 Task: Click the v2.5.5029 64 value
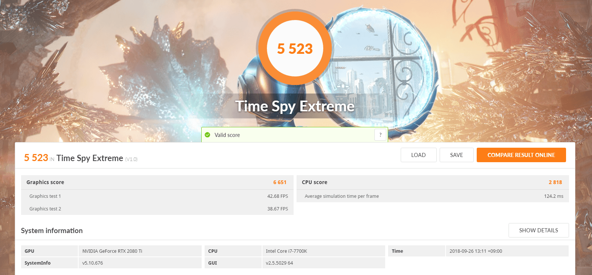click(280, 263)
